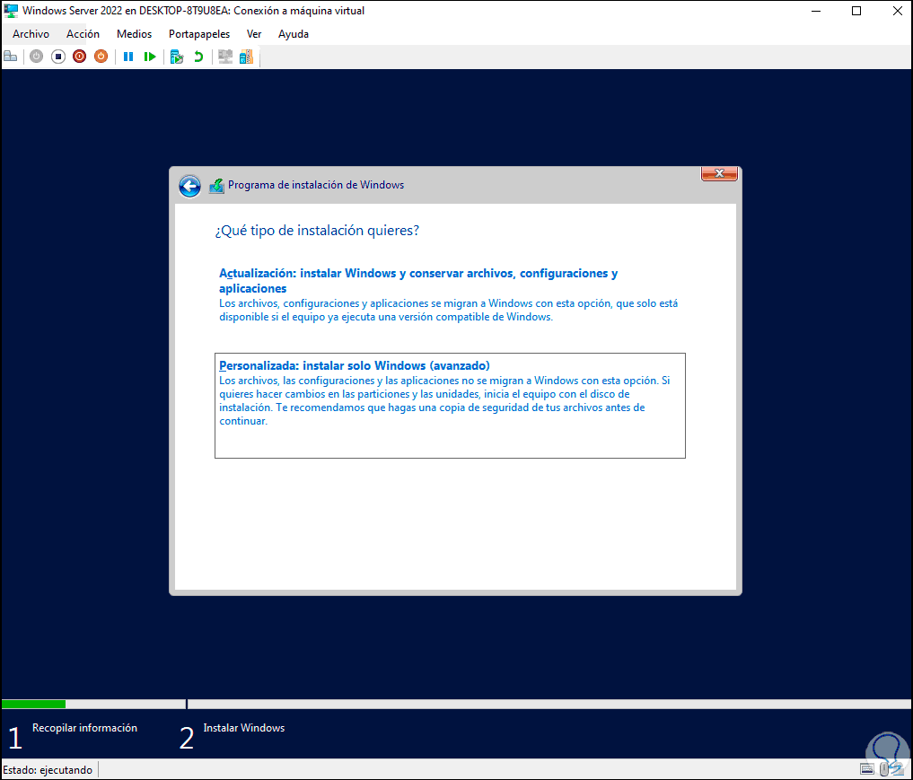Click the green Reset play icon

(150, 57)
